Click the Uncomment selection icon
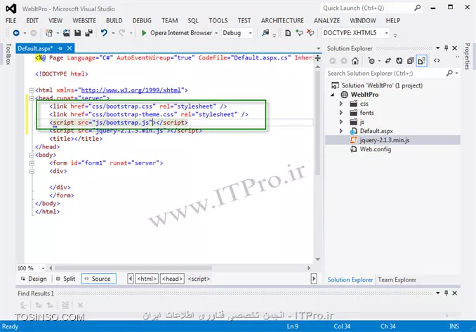Image resolution: width=476 pixels, height=332 pixels. coord(310,33)
